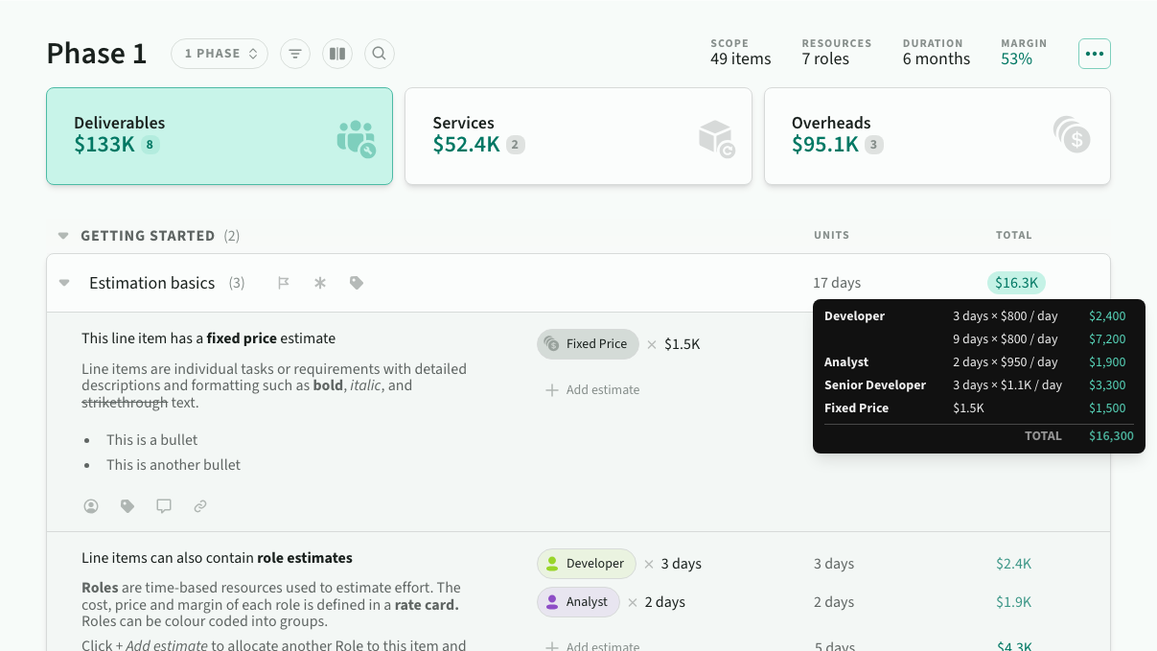
Task: Open the three-dots more options menu
Action: (x=1095, y=54)
